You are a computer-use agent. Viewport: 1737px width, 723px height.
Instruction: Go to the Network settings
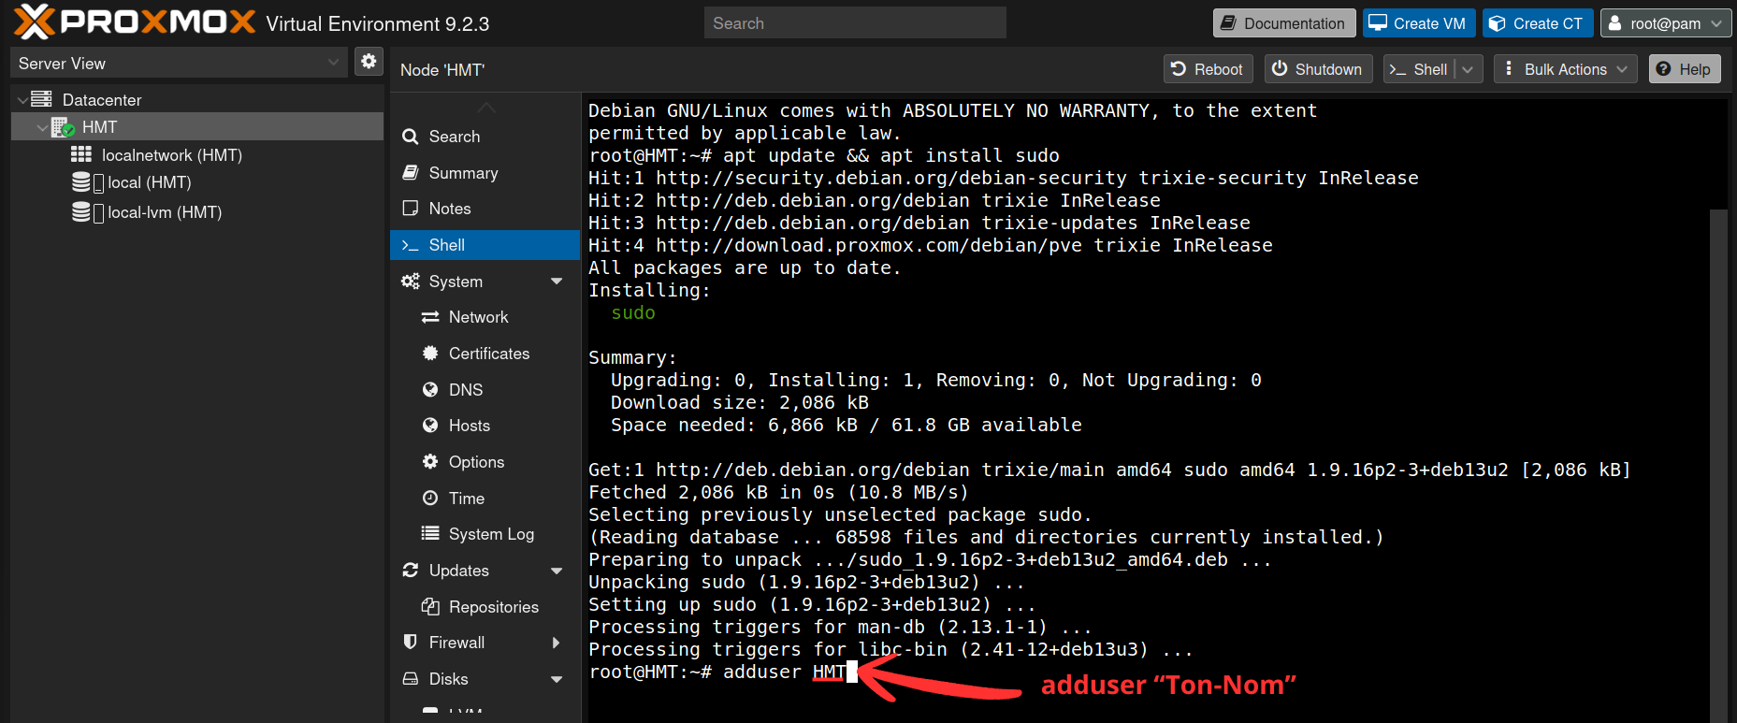[x=485, y=318]
